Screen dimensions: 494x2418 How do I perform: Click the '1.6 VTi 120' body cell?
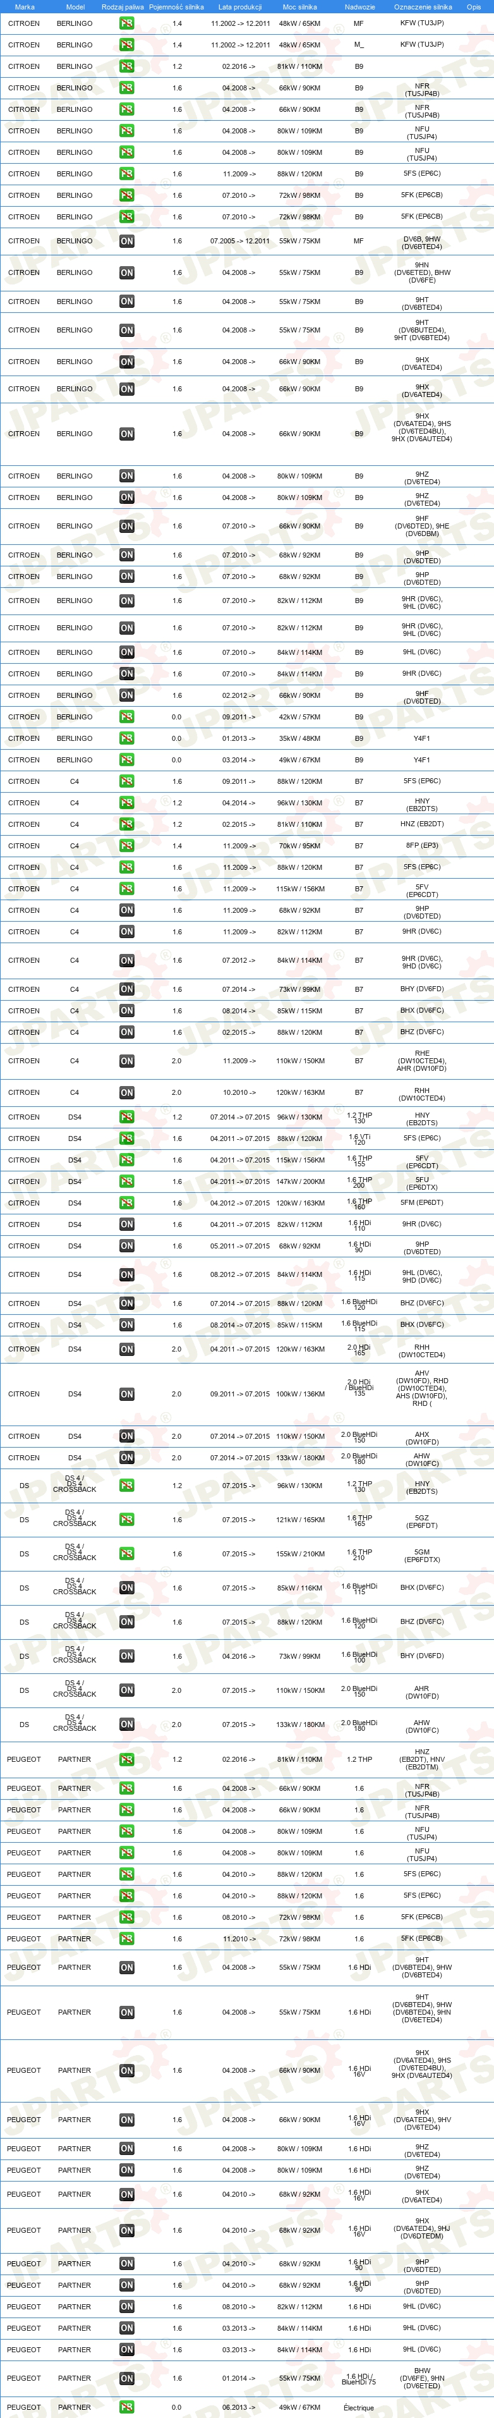(359, 1139)
